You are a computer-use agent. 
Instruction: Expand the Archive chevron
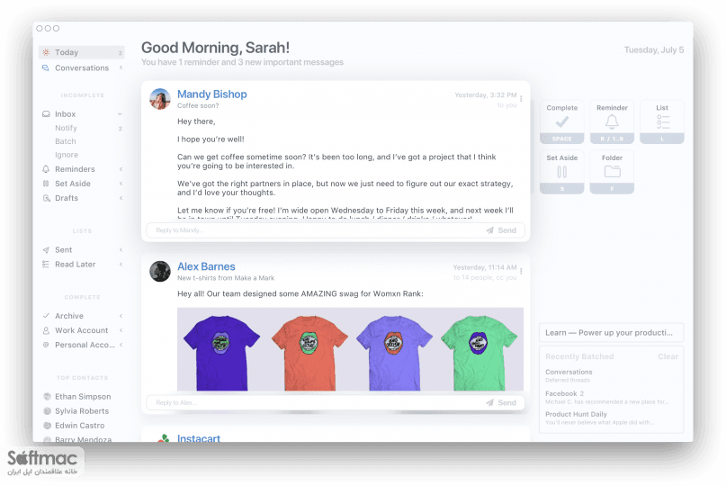pos(121,316)
